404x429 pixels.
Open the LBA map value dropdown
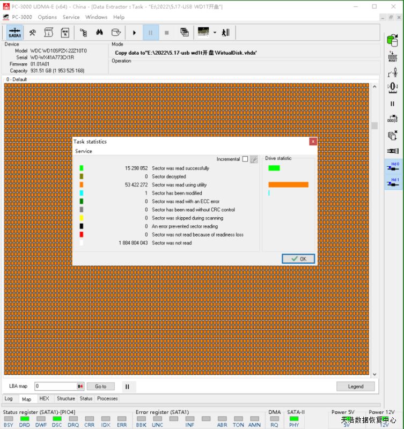(80, 386)
